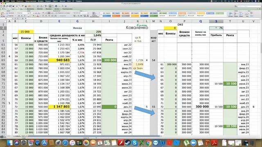Select column Q header
Screen dimensions: 262x147
(x=201, y=21)
